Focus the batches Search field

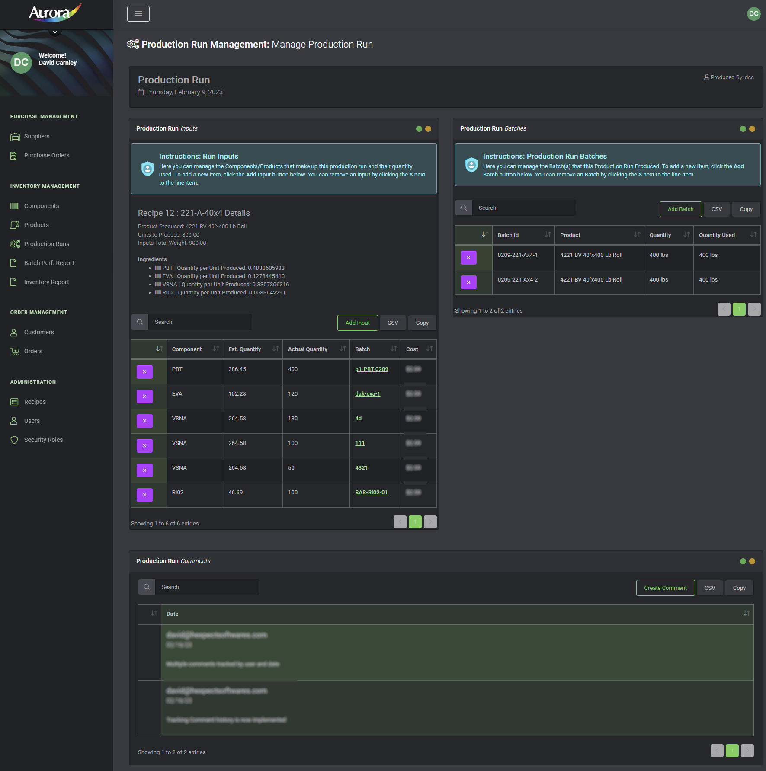coord(524,208)
